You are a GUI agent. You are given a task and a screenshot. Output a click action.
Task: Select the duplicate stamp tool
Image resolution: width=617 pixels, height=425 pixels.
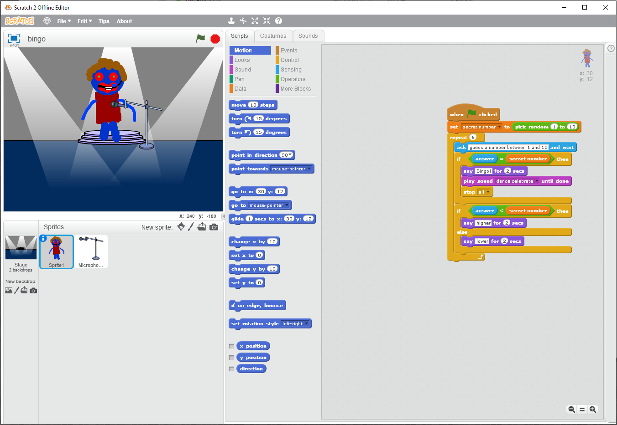(231, 21)
